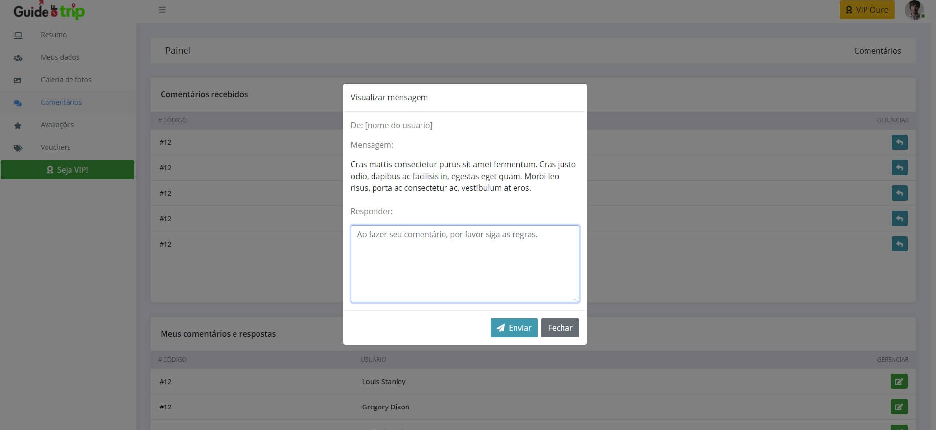Viewport: 936px width, 430px height.
Task: Open Vouchers in the sidebar
Action: (x=55, y=147)
